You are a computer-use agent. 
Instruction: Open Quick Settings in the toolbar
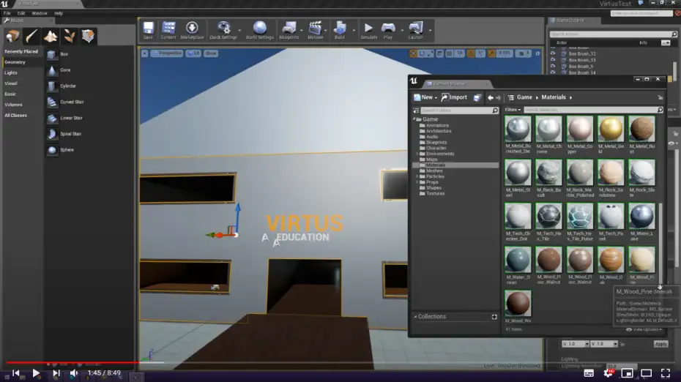(223, 30)
